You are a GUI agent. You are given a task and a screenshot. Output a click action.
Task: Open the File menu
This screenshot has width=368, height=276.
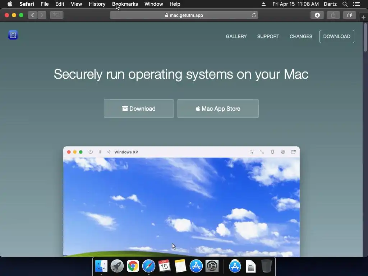pos(45,4)
